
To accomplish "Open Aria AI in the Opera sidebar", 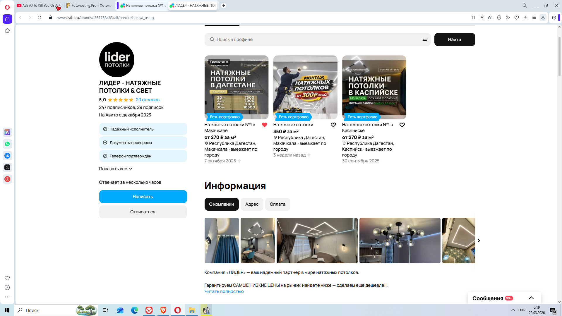I will point(7,132).
